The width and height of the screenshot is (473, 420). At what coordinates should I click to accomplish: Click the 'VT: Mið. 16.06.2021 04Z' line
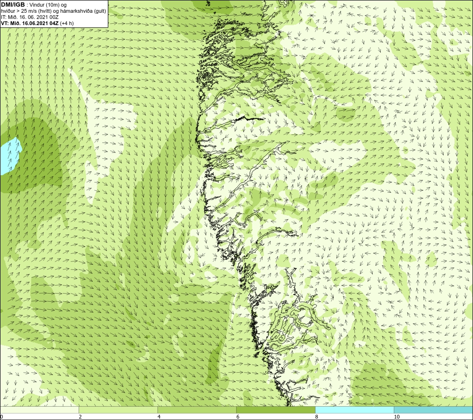click(x=37, y=23)
